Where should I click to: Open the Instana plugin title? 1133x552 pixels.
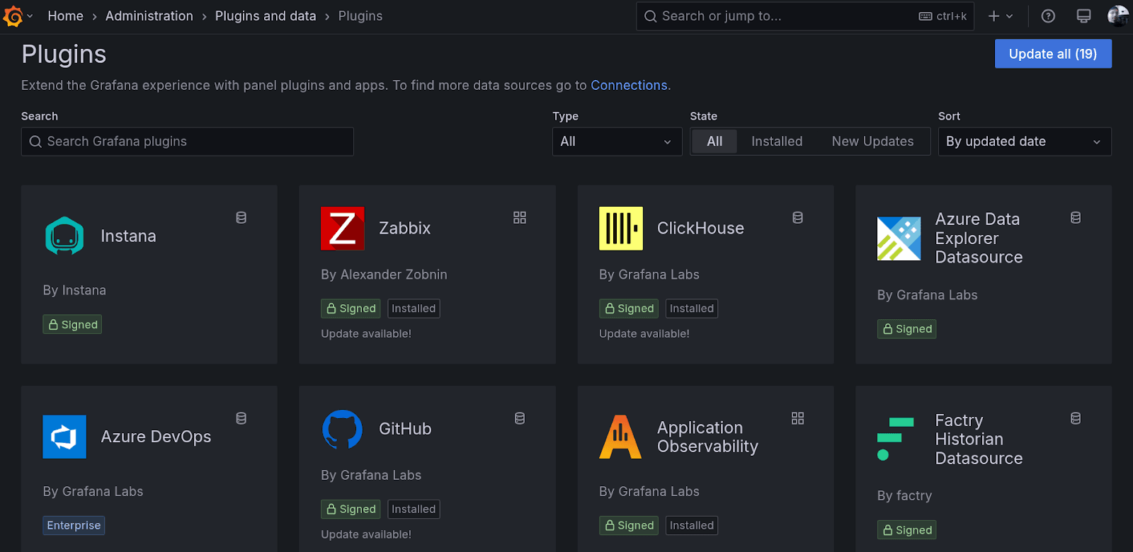pyautogui.click(x=128, y=236)
